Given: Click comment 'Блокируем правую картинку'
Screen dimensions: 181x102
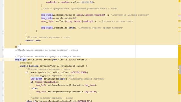Looking at the screenshot, I should pos(87,79).
